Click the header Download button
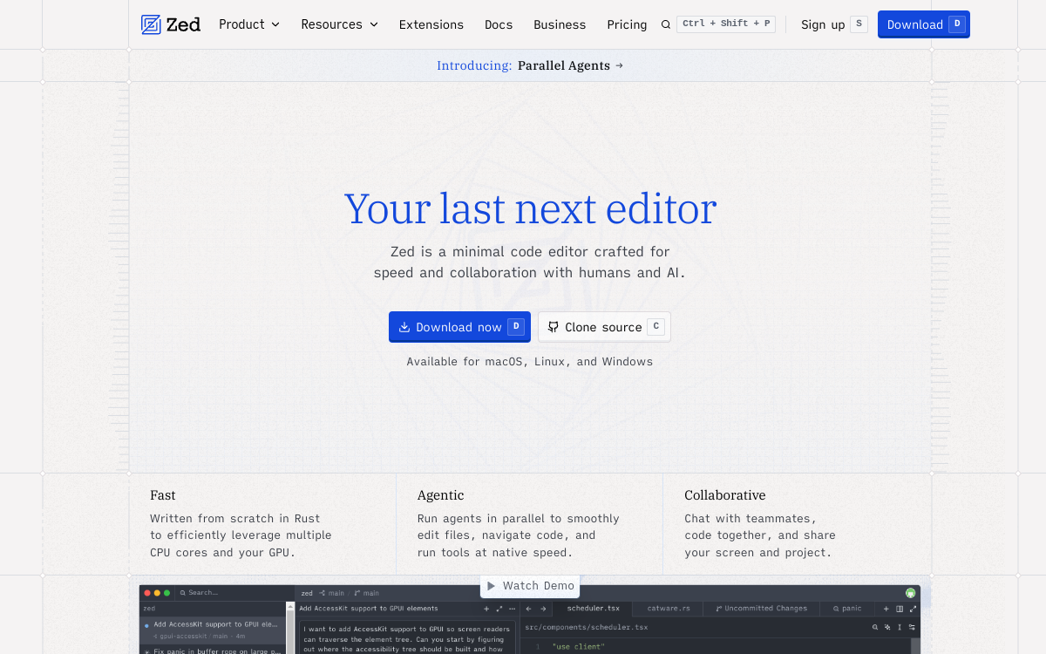Screen dimensions: 1046x654 coord(923,24)
